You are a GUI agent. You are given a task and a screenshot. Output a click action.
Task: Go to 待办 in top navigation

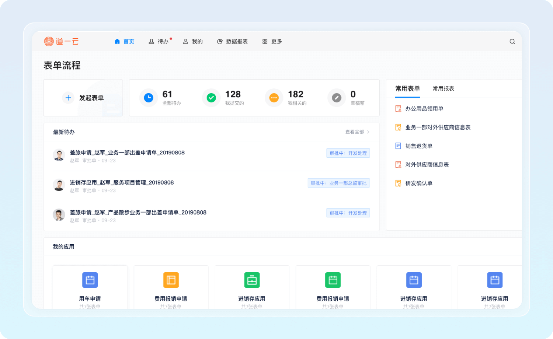click(x=159, y=42)
